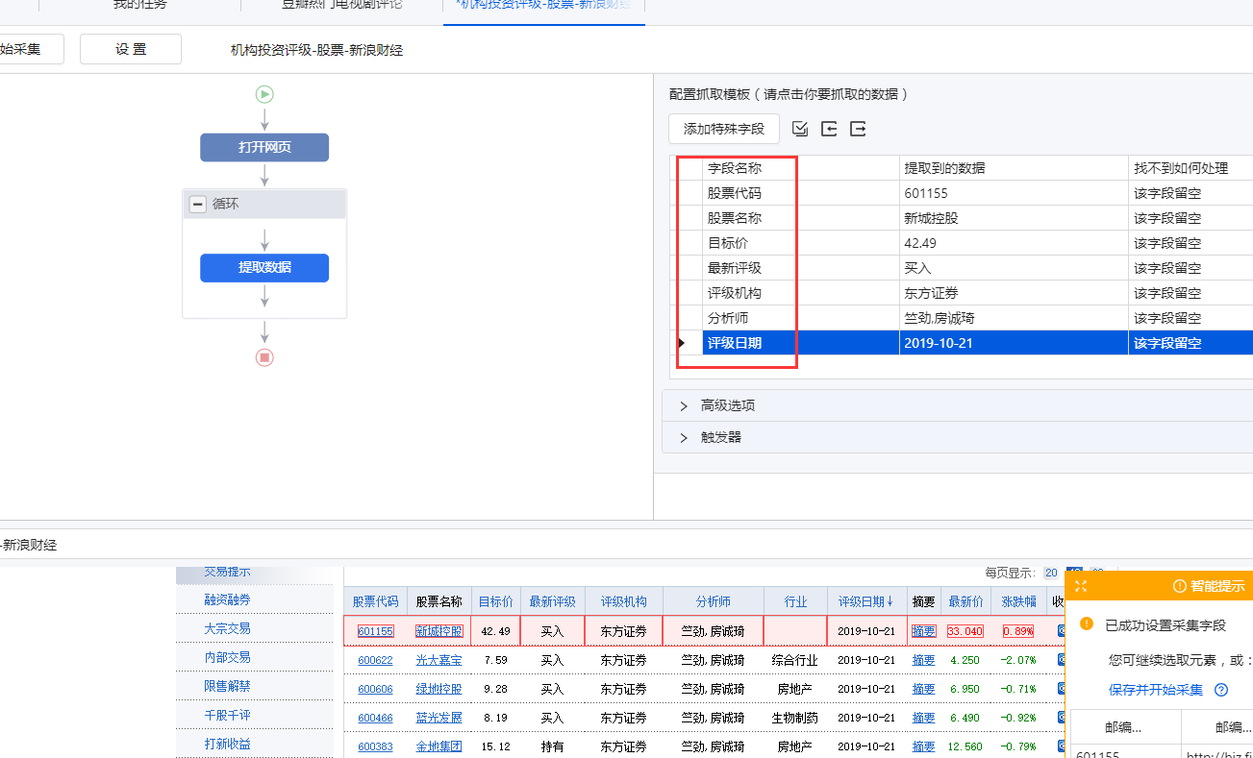Set page display to 20 per page
This screenshot has width=1253, height=758.
coord(1051,572)
